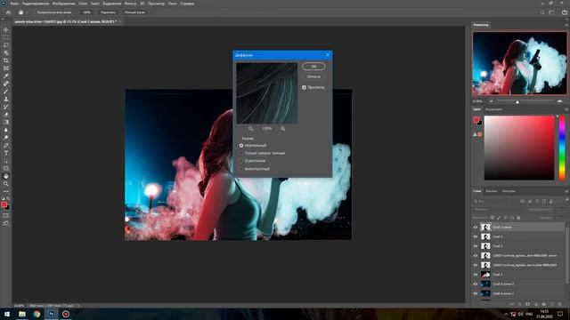Select the Только замена темным radio button
The width and height of the screenshot is (570, 320).
pos(241,153)
